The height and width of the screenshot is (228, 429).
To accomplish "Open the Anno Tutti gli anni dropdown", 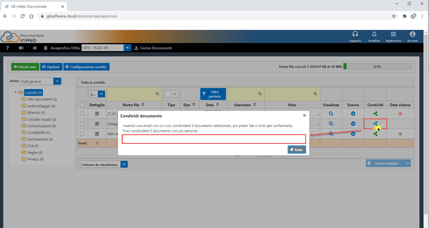I will click(x=57, y=81).
